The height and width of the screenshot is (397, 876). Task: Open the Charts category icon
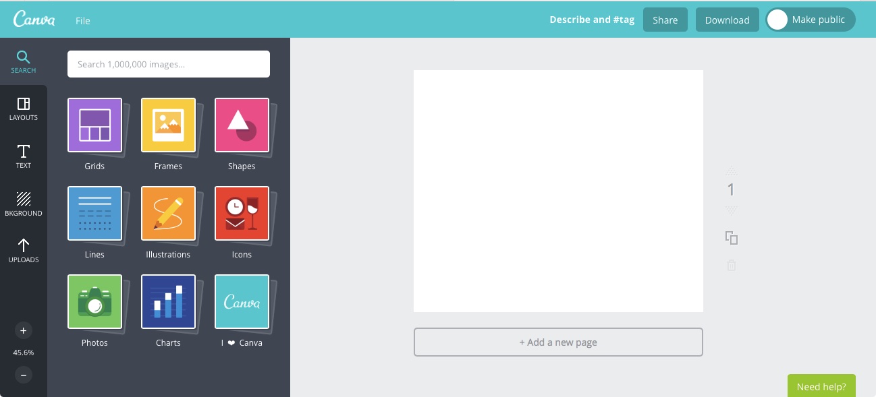point(168,302)
